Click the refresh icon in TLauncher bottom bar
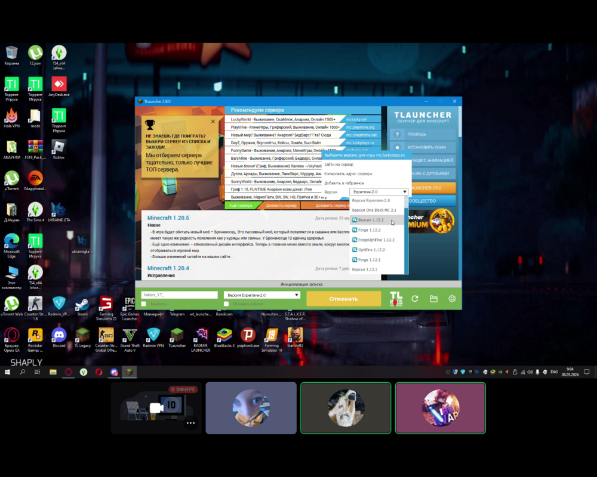 point(415,299)
